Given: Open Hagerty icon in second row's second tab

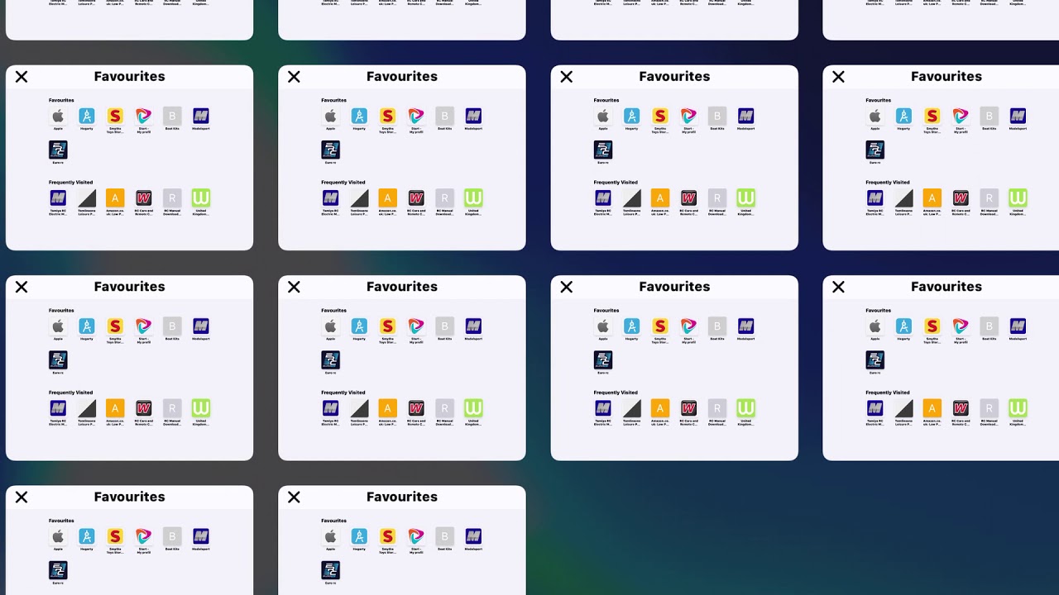Looking at the screenshot, I should [x=359, y=116].
